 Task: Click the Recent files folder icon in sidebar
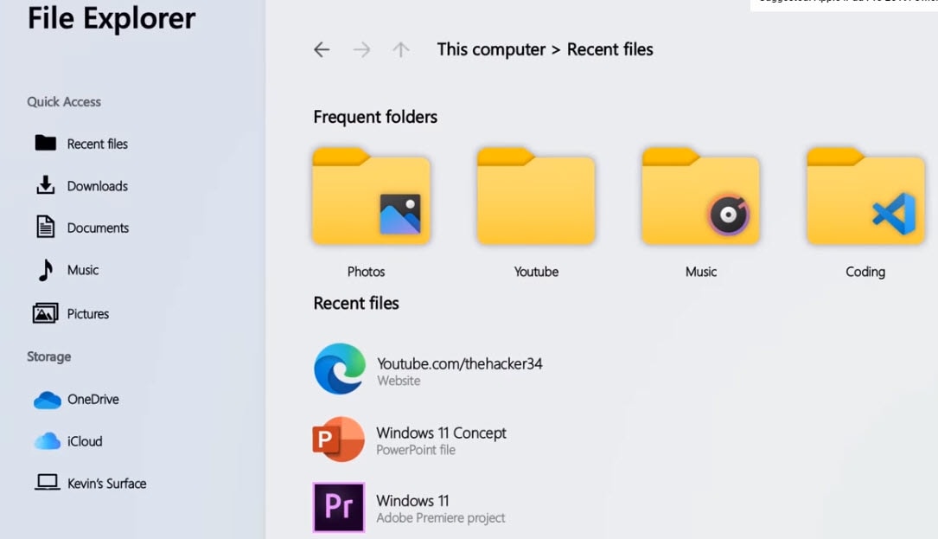[x=46, y=143]
